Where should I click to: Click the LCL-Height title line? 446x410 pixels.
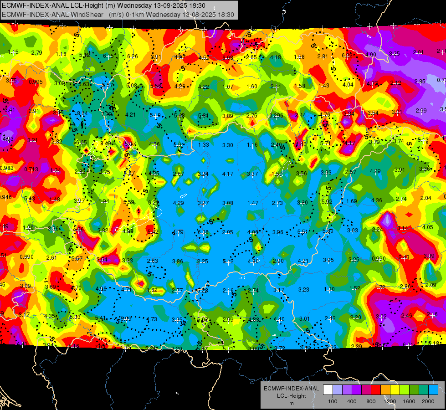tap(103, 5)
